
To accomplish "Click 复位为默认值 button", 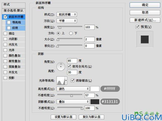I will [91, 117].
